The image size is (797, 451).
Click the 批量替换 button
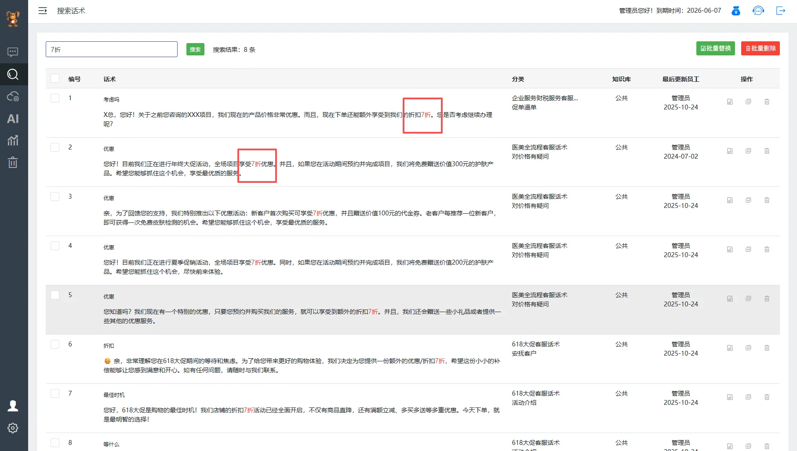pos(715,48)
